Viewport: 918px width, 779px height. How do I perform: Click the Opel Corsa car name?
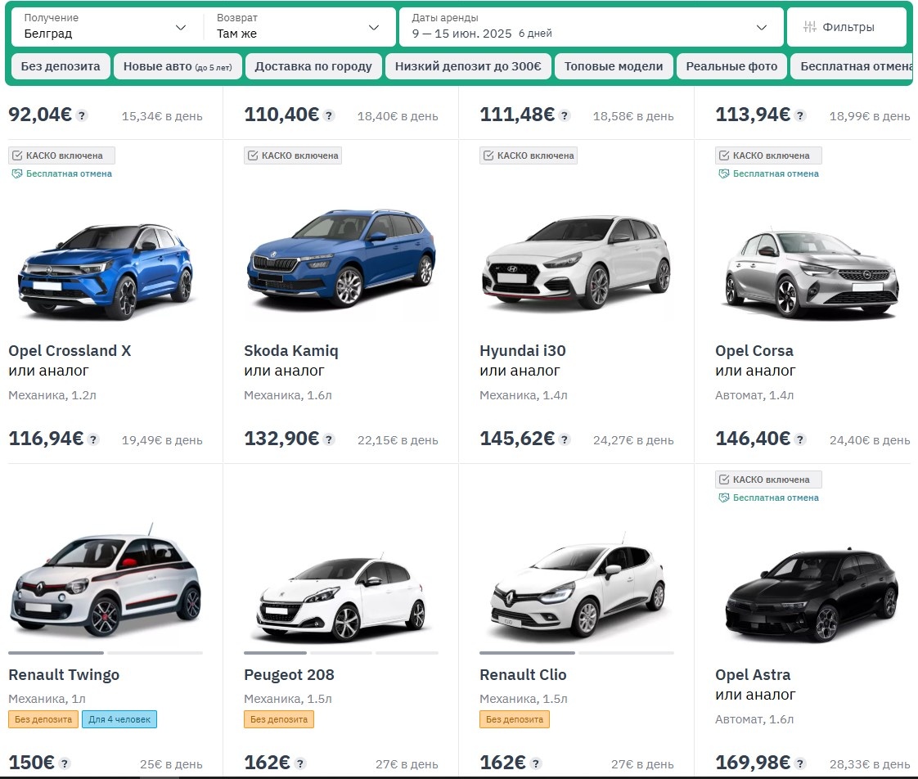tap(754, 350)
